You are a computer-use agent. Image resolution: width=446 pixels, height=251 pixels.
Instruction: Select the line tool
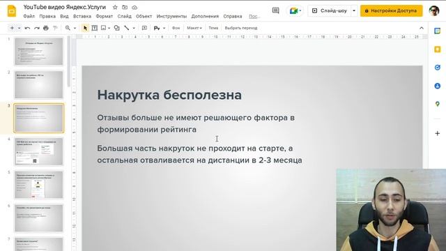click(x=127, y=28)
